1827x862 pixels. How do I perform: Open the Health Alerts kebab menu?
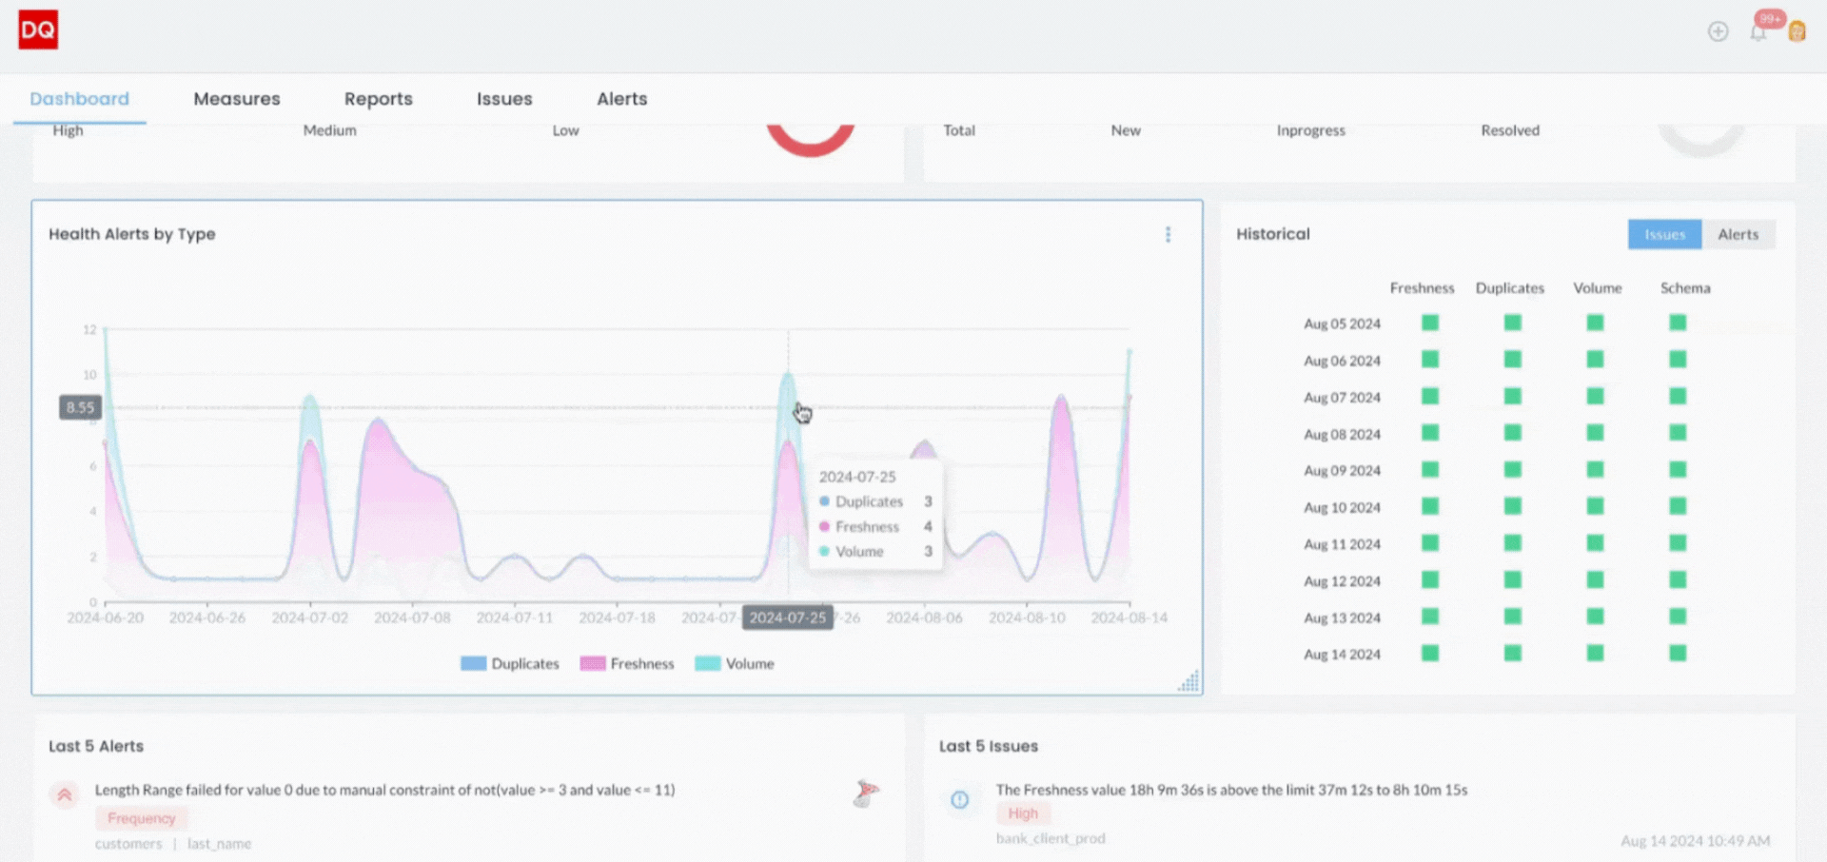(1168, 234)
